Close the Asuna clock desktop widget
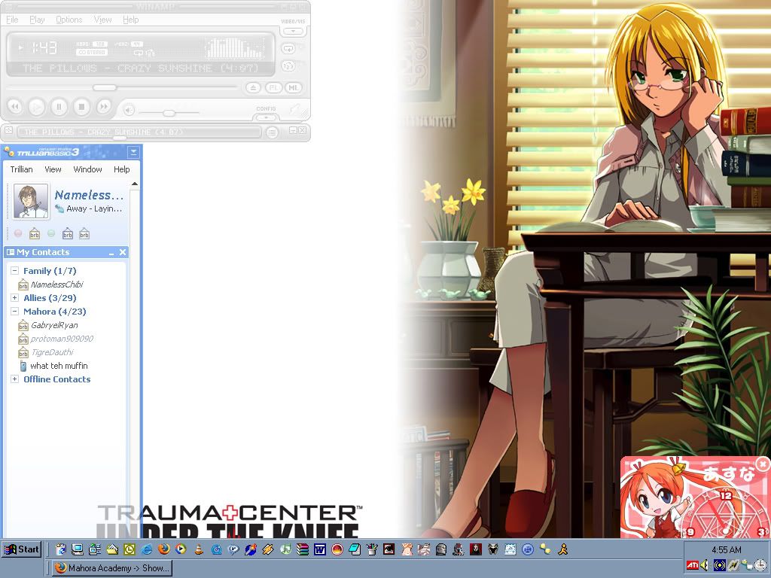Screen dimensions: 771x578 click(x=762, y=464)
